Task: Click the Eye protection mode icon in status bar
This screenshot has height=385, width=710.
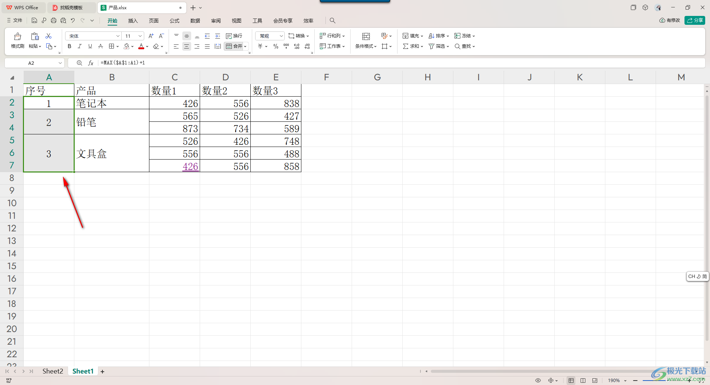Action: tap(538, 380)
